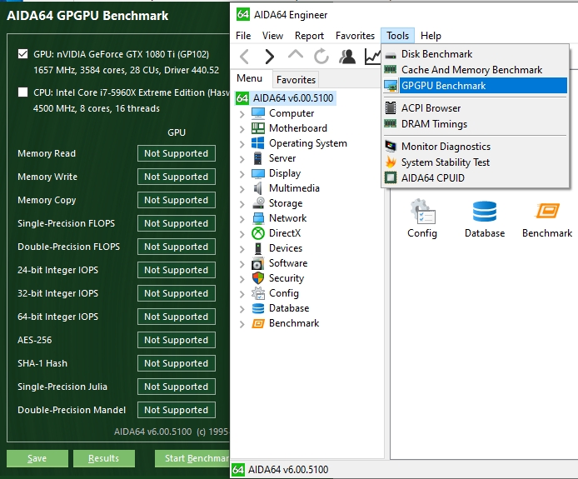
Task: Click the Start Benchmark button
Action: pos(192,458)
